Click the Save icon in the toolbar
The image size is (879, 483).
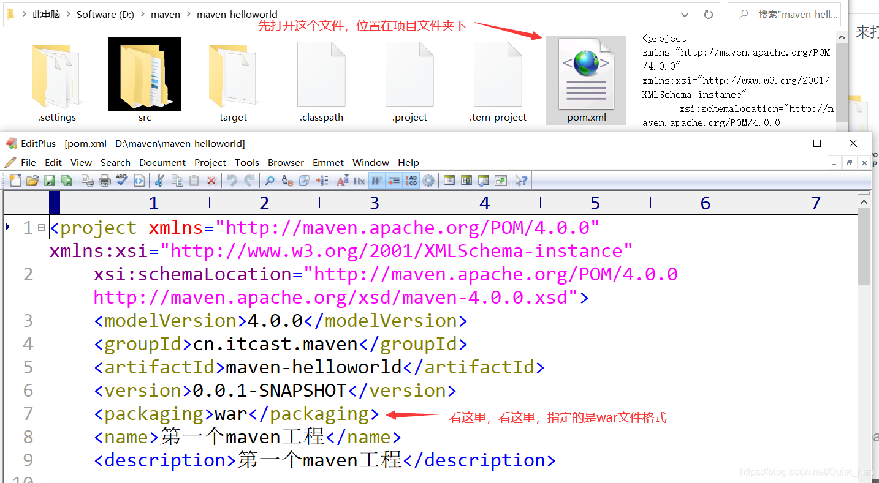tap(50, 181)
